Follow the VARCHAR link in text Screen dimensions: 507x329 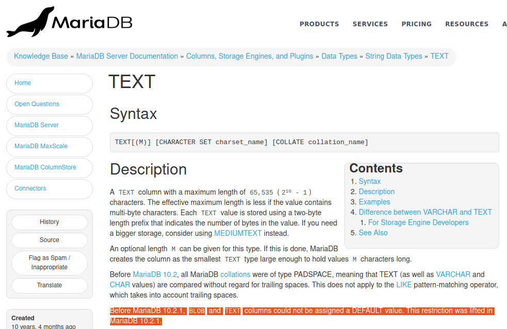[x=454, y=274]
